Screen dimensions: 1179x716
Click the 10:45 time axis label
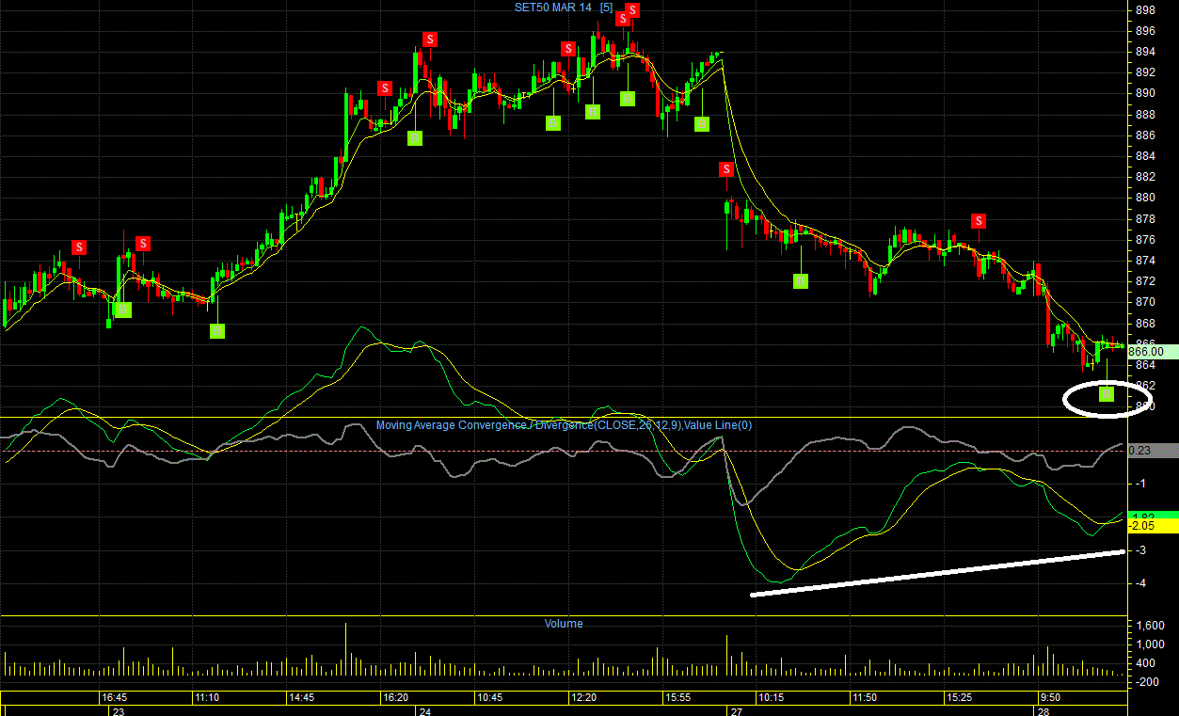click(489, 698)
